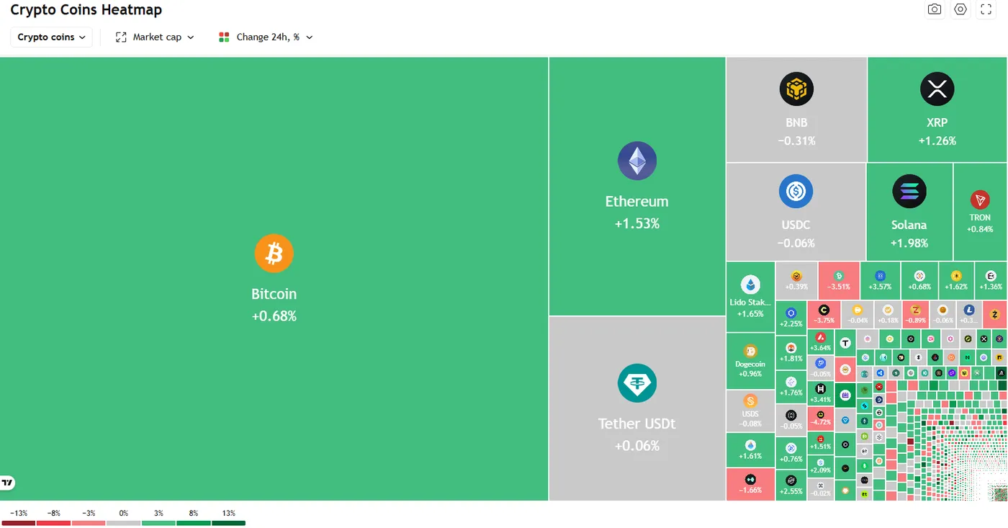The width and height of the screenshot is (1008, 528).
Task: Click the Bitcoin Cash logo at −3.51%
Action: click(839, 276)
